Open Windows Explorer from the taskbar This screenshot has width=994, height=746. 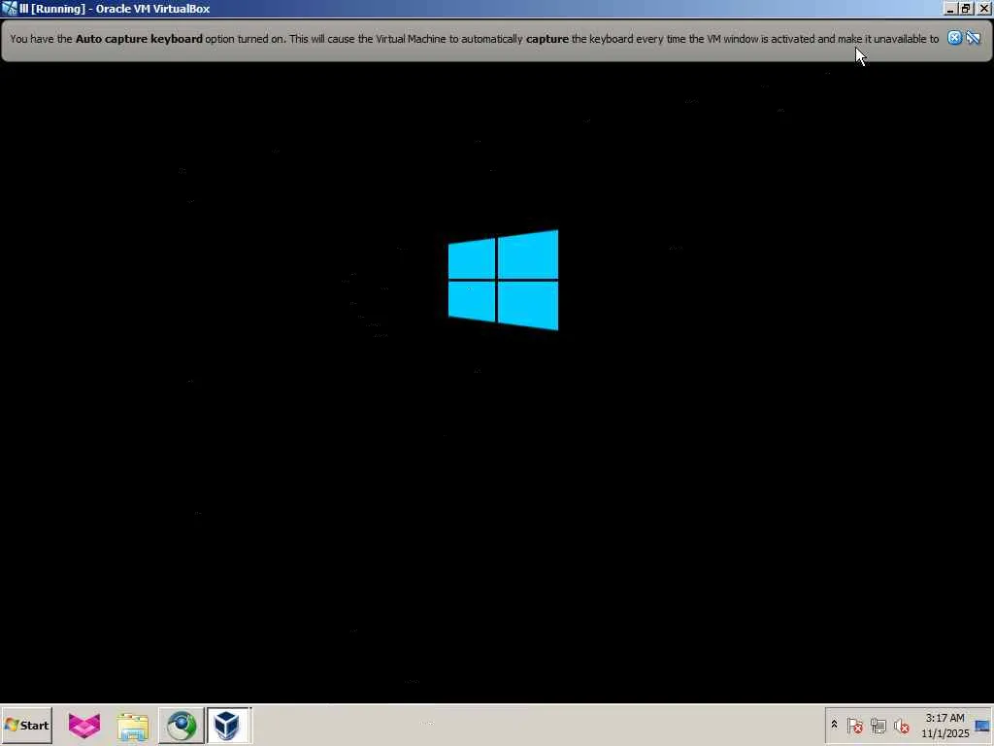(132, 727)
